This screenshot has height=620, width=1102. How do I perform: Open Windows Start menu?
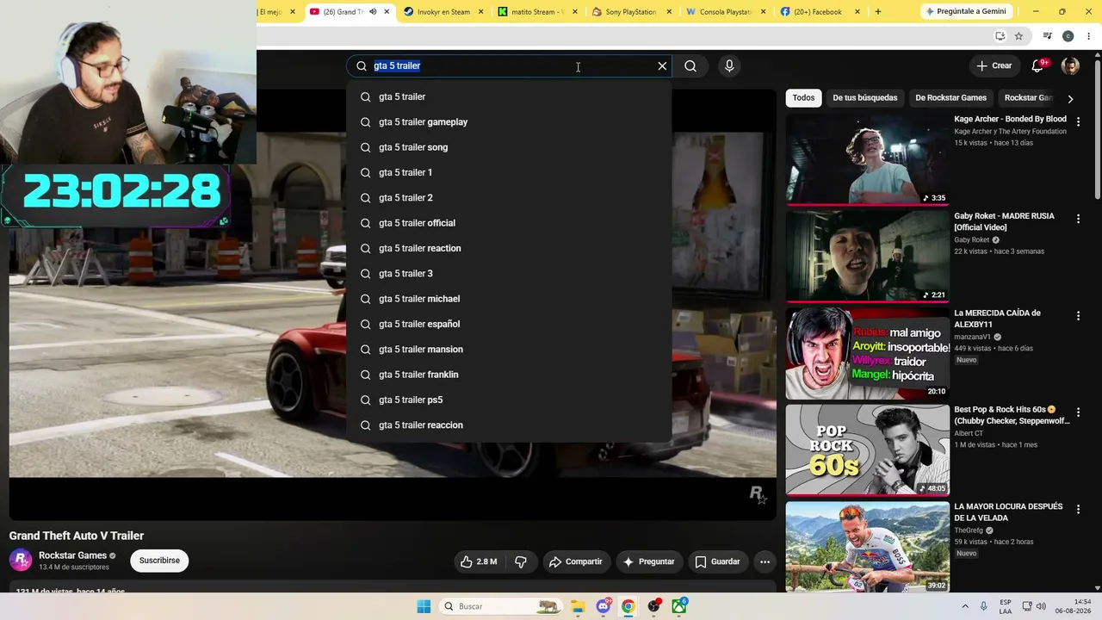[x=424, y=606]
